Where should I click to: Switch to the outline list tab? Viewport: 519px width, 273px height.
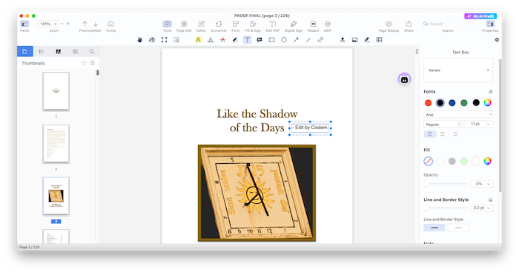pos(42,51)
